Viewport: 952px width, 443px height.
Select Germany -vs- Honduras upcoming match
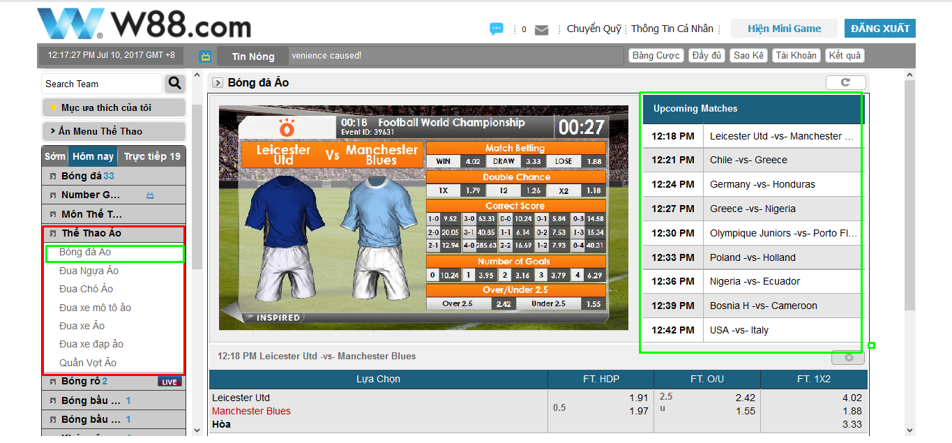752,184
